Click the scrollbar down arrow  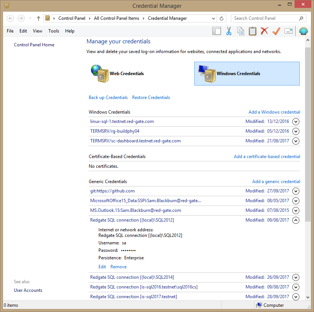(x=308, y=297)
